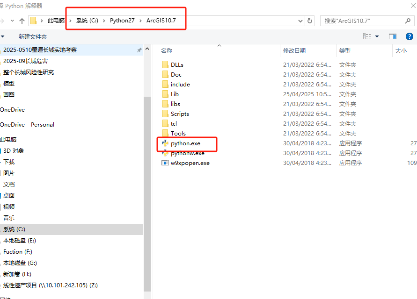Select the Scripts folder icon
The image size is (417, 299).
(165, 114)
